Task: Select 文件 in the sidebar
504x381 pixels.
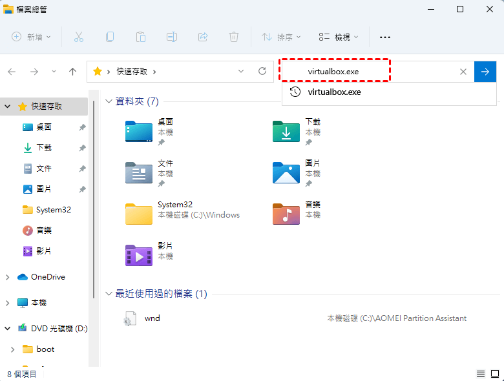Action: [44, 169]
